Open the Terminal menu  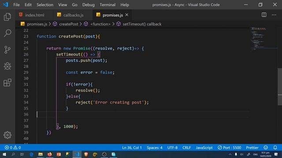point(108,5)
